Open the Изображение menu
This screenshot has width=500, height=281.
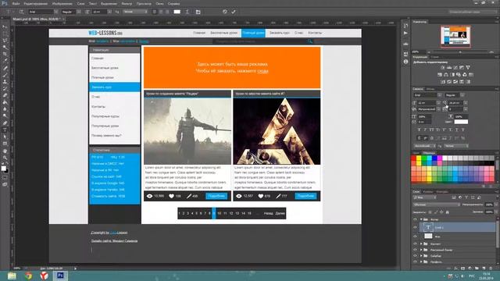point(62,4)
